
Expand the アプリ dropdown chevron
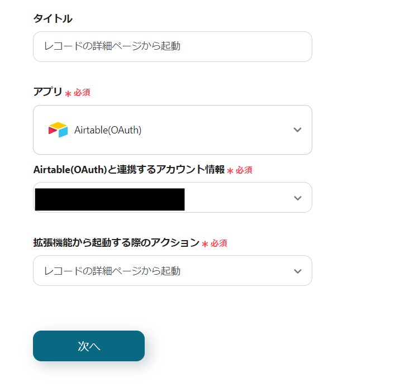[x=297, y=130]
